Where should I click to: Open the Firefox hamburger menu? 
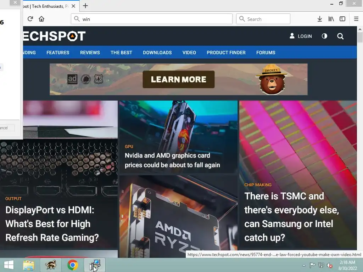356,19
